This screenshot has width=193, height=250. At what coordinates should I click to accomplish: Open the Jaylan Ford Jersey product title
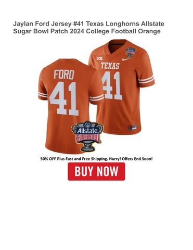[88, 28]
